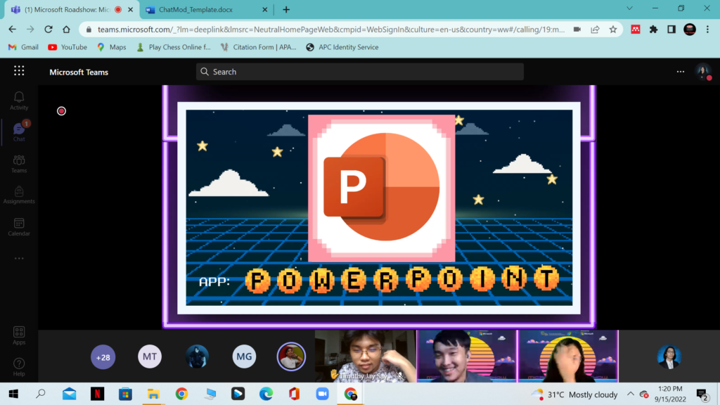The height and width of the screenshot is (405, 720).
Task: Show the +28 overflow participants
Action: [x=103, y=356]
